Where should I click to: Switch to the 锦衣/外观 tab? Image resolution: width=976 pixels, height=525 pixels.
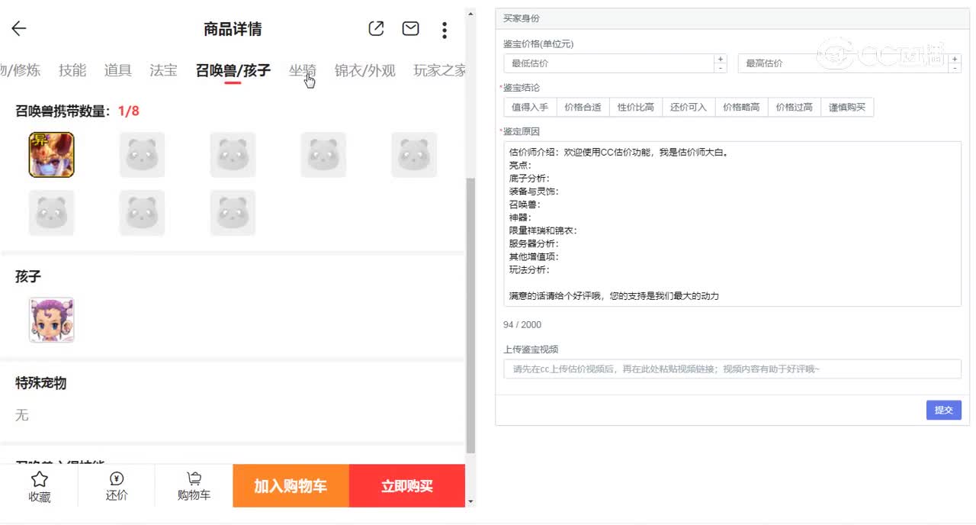[x=364, y=70]
